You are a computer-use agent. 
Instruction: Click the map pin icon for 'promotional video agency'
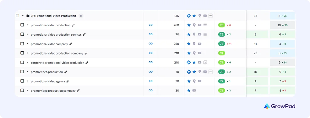click(x=194, y=81)
